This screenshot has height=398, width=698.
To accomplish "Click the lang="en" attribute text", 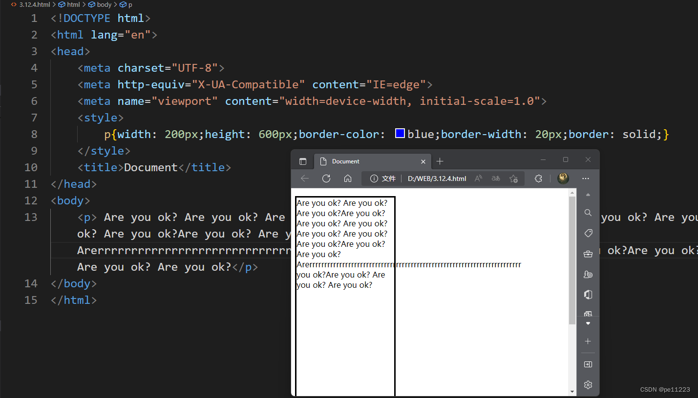I will click(121, 35).
